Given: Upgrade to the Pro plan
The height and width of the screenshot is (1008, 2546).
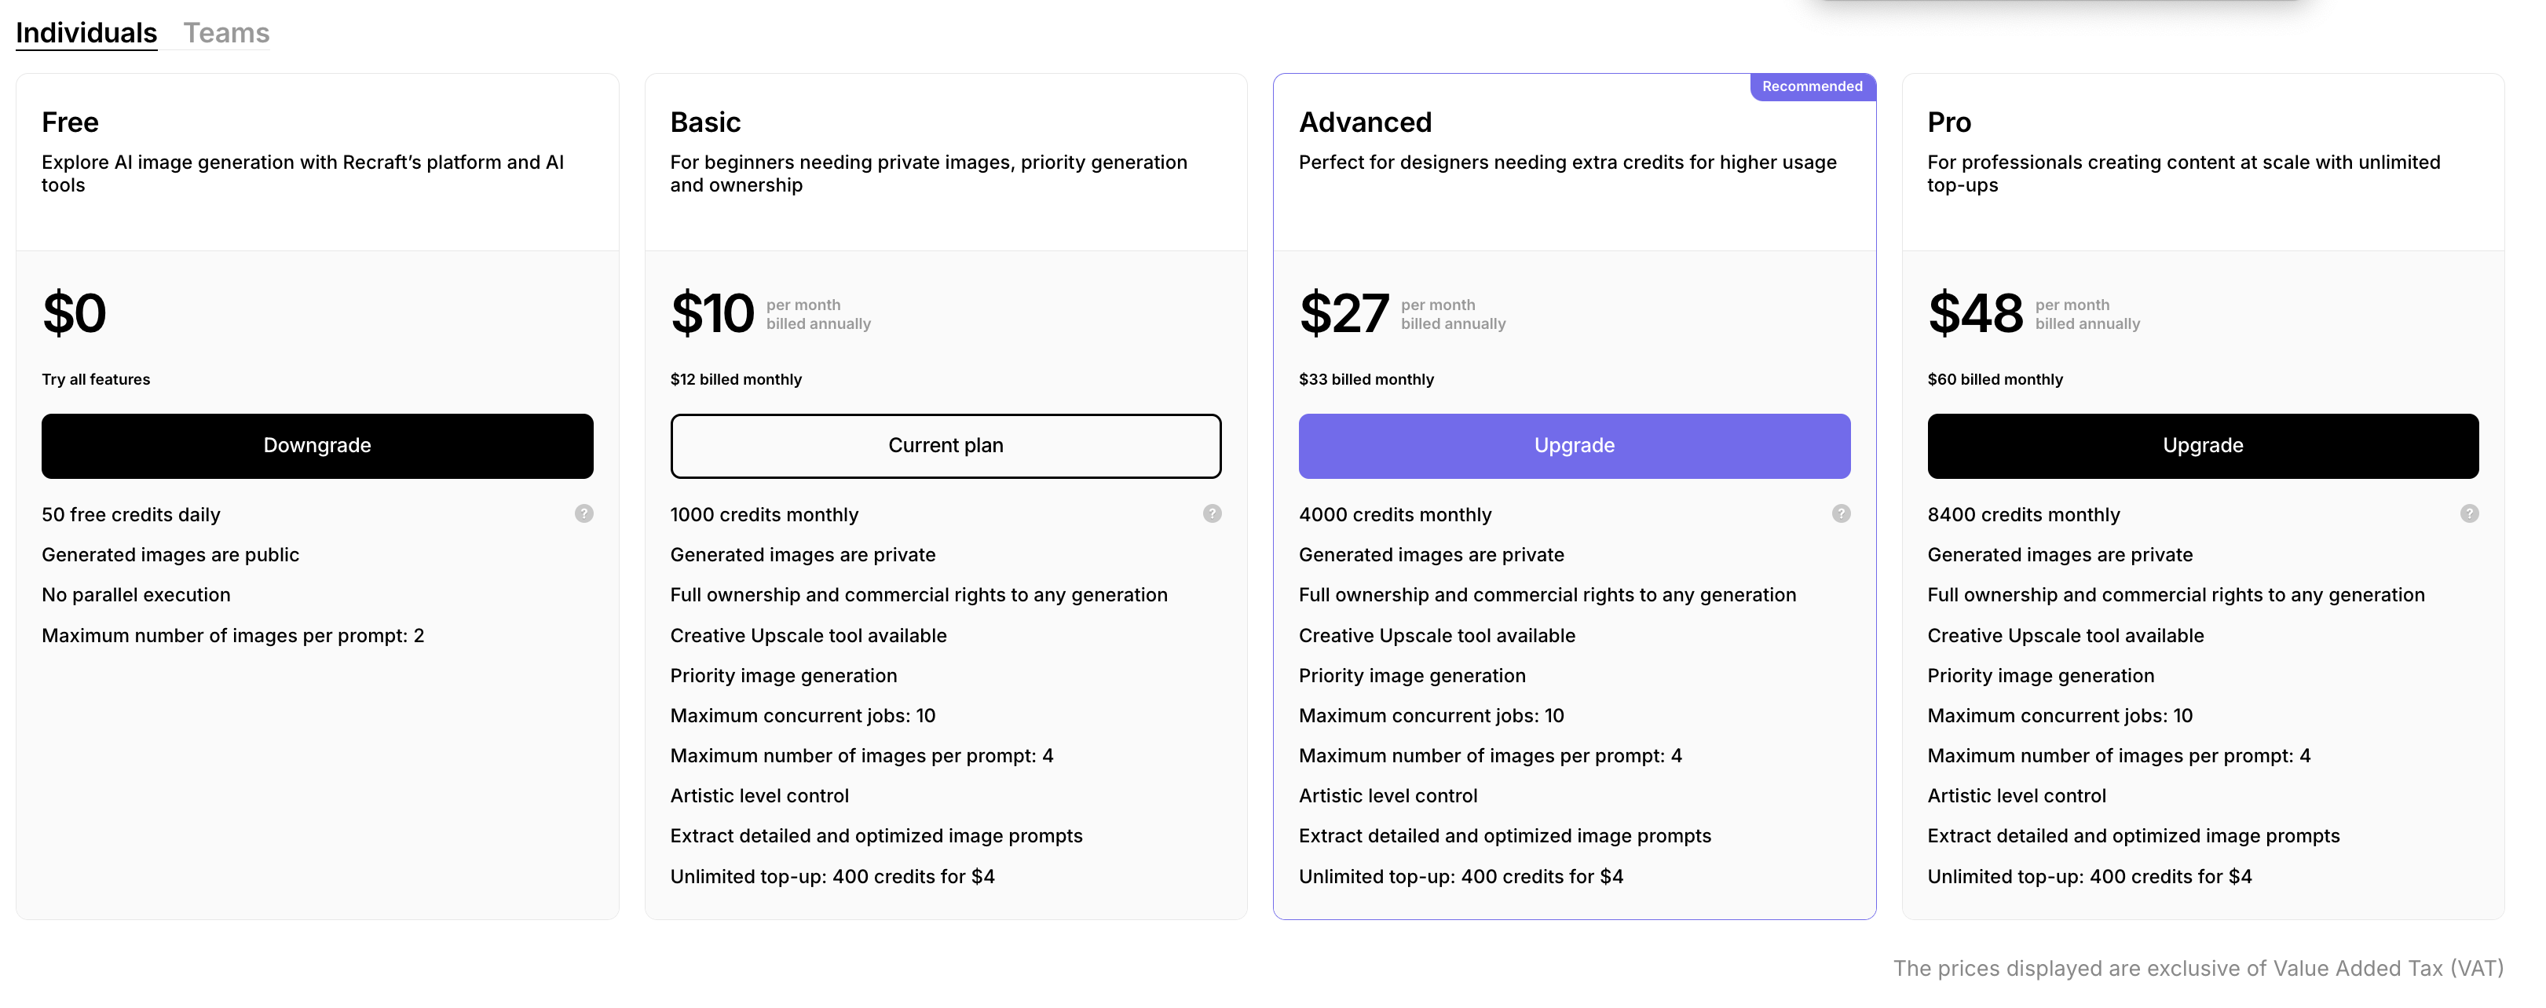Looking at the screenshot, I should (2202, 444).
